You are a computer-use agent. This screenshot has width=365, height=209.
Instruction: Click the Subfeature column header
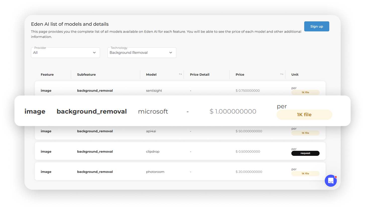coord(86,74)
